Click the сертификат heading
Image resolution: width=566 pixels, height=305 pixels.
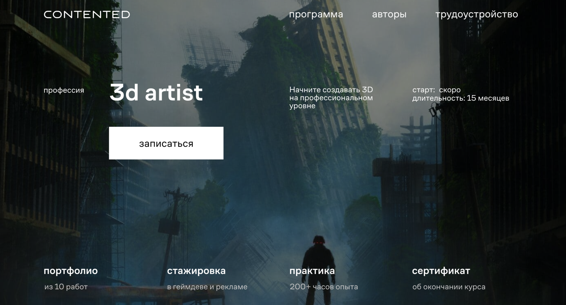[x=441, y=271]
